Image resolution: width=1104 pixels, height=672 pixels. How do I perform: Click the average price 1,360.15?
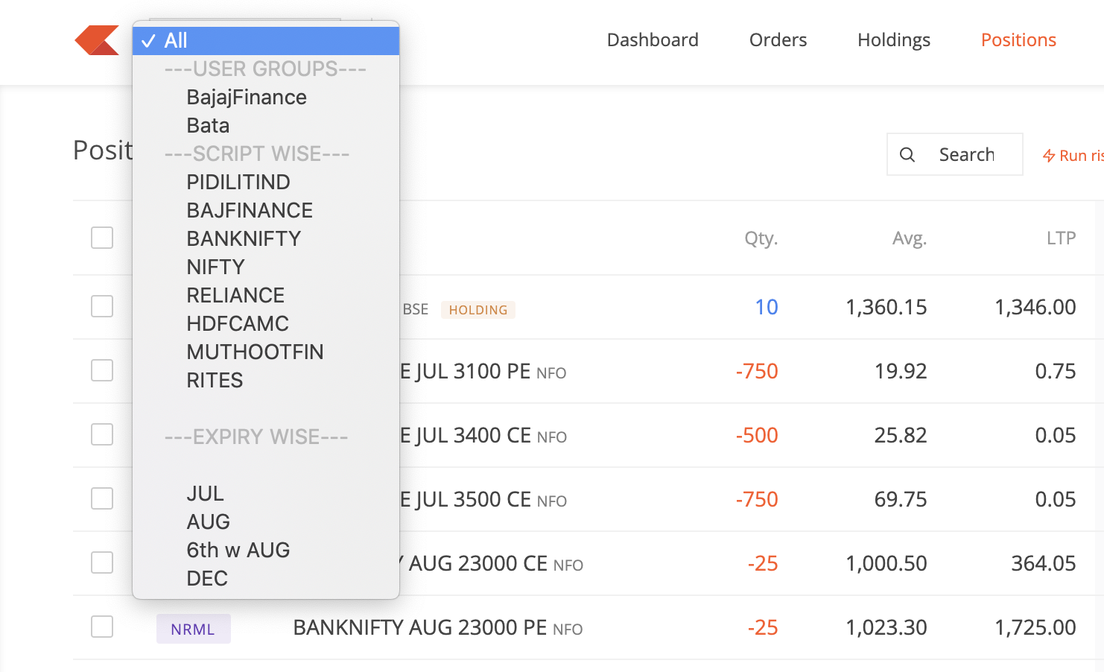[x=886, y=307]
